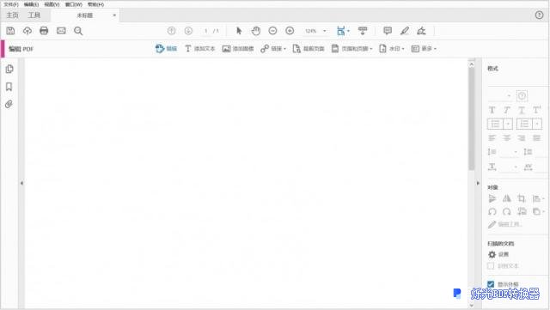Open the Attachments paperclip panel
Viewport: 550px width, 310px height.
(9, 104)
